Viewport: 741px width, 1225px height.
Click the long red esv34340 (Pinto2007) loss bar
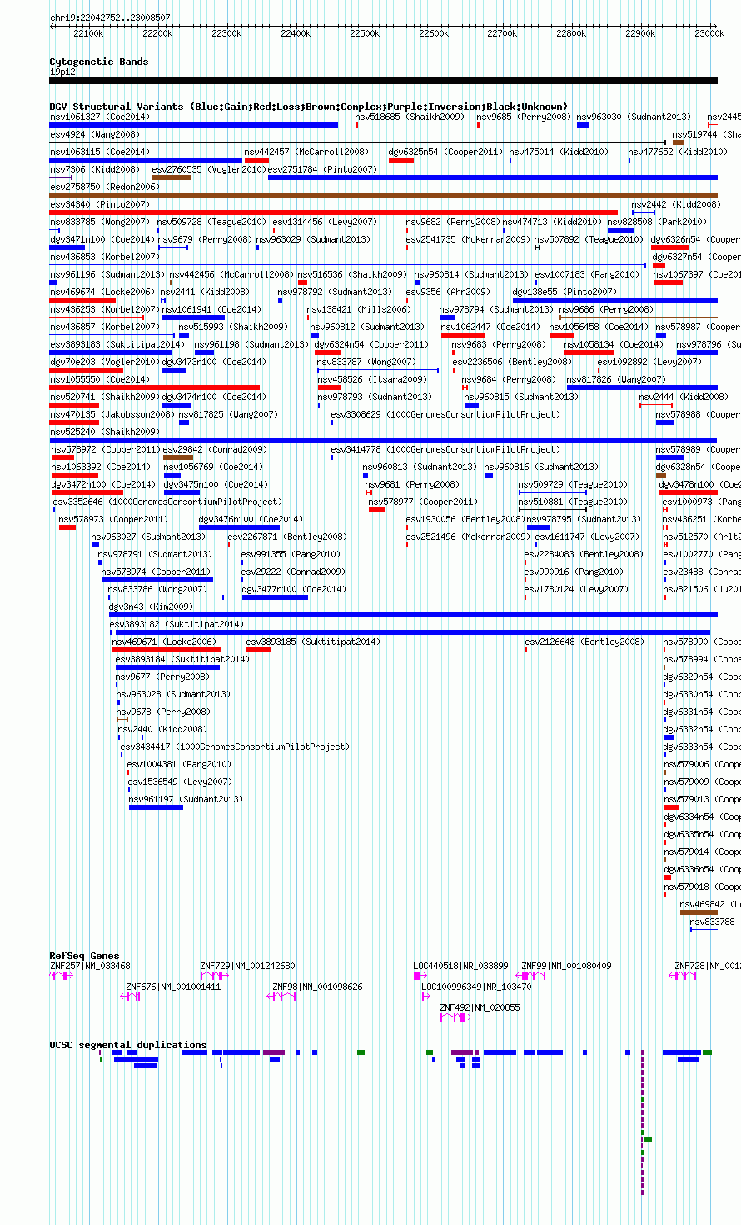(334, 212)
